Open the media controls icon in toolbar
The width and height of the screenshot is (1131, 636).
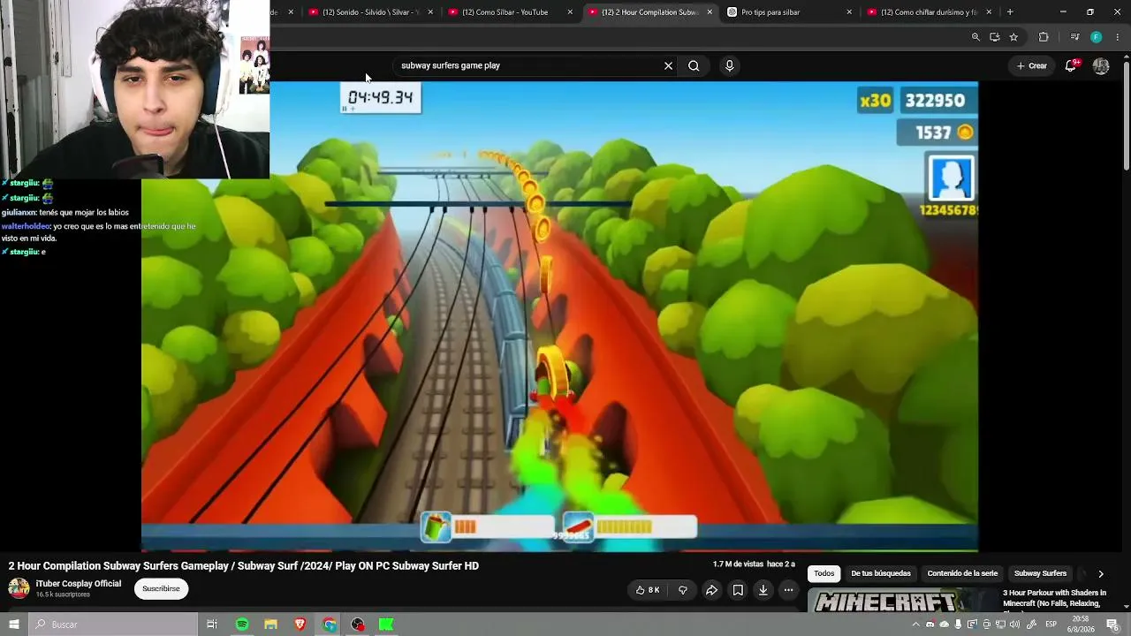pos(1074,37)
